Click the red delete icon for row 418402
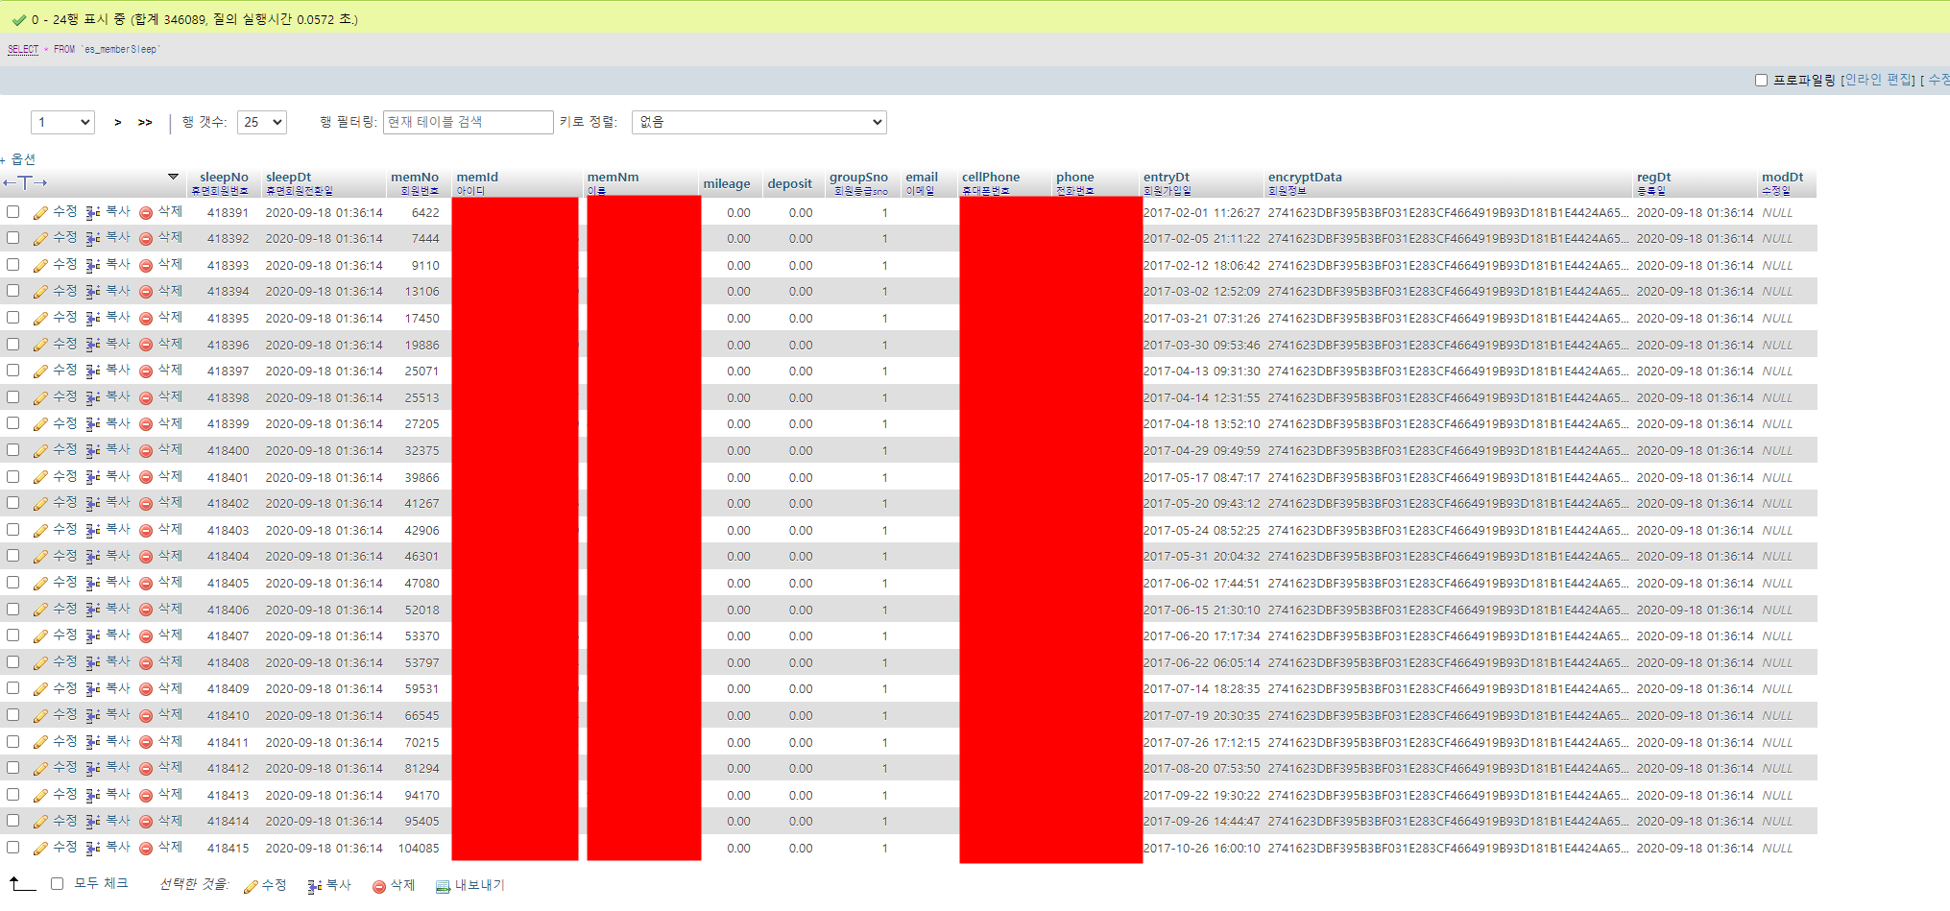 click(x=146, y=504)
